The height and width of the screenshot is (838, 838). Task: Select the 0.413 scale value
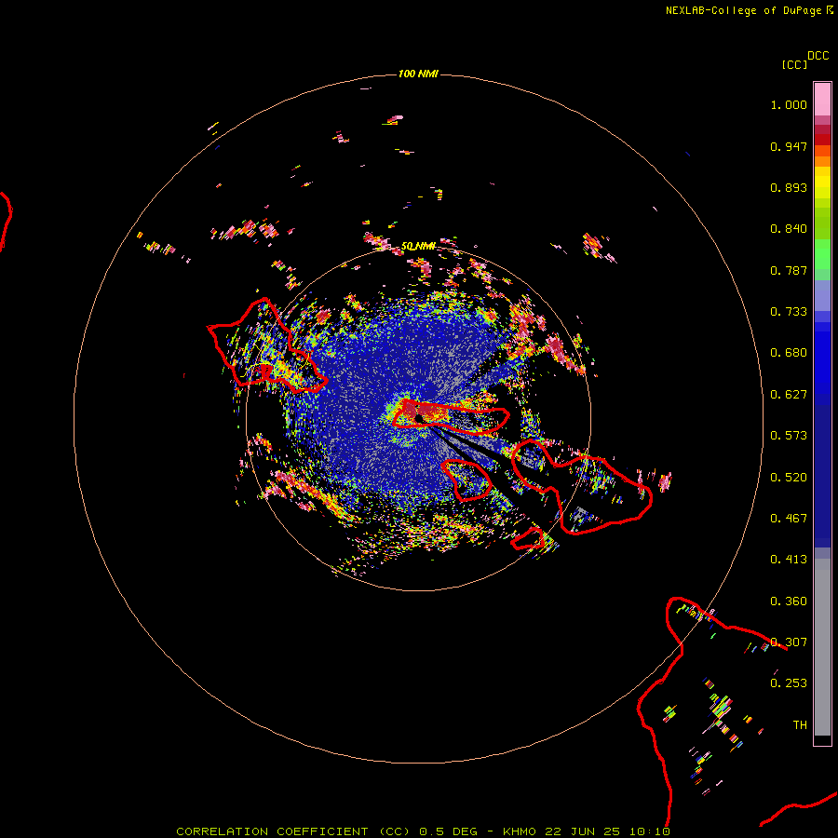(789, 560)
